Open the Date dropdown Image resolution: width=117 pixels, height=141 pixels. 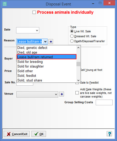pyautogui.click(x=37, y=30)
